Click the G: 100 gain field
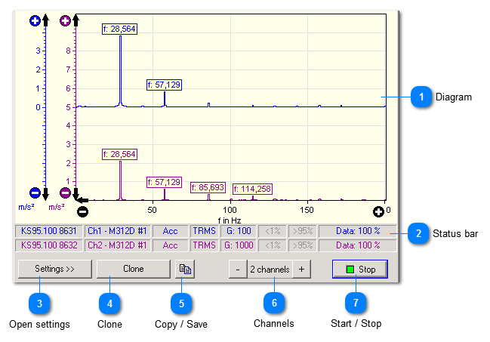490x342 pixels. click(x=237, y=230)
